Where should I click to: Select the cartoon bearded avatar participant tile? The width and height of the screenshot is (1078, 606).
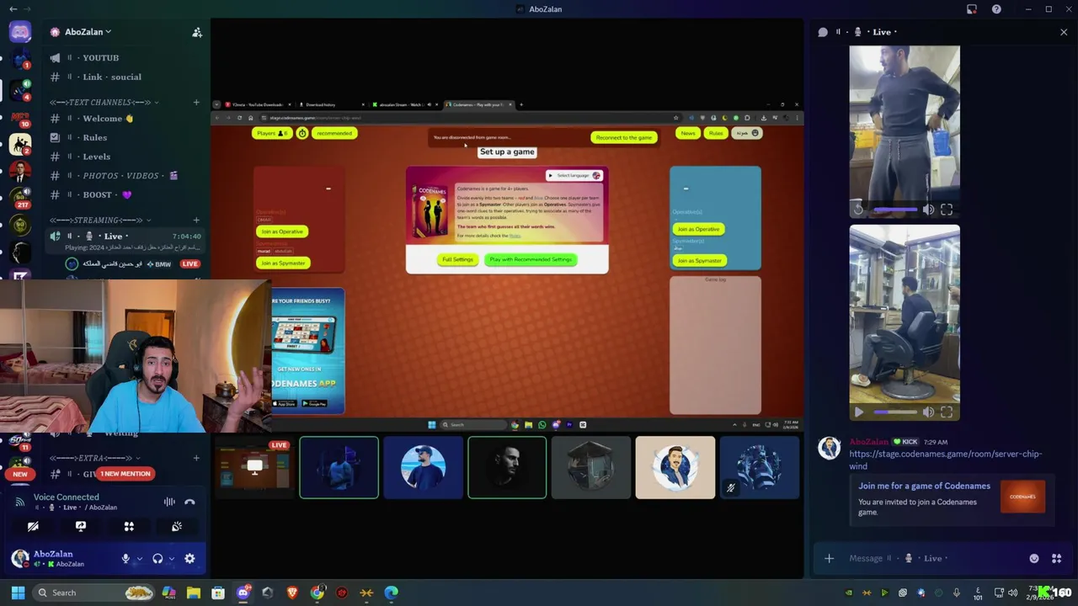675,467
